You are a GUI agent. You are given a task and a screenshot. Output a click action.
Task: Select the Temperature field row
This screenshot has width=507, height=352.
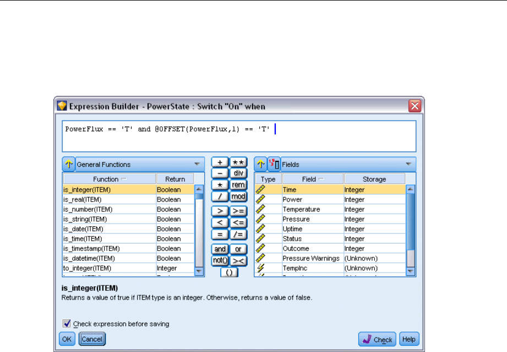click(330, 209)
